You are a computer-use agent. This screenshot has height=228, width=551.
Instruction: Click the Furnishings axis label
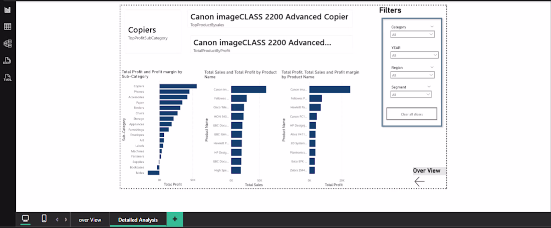tap(136, 129)
